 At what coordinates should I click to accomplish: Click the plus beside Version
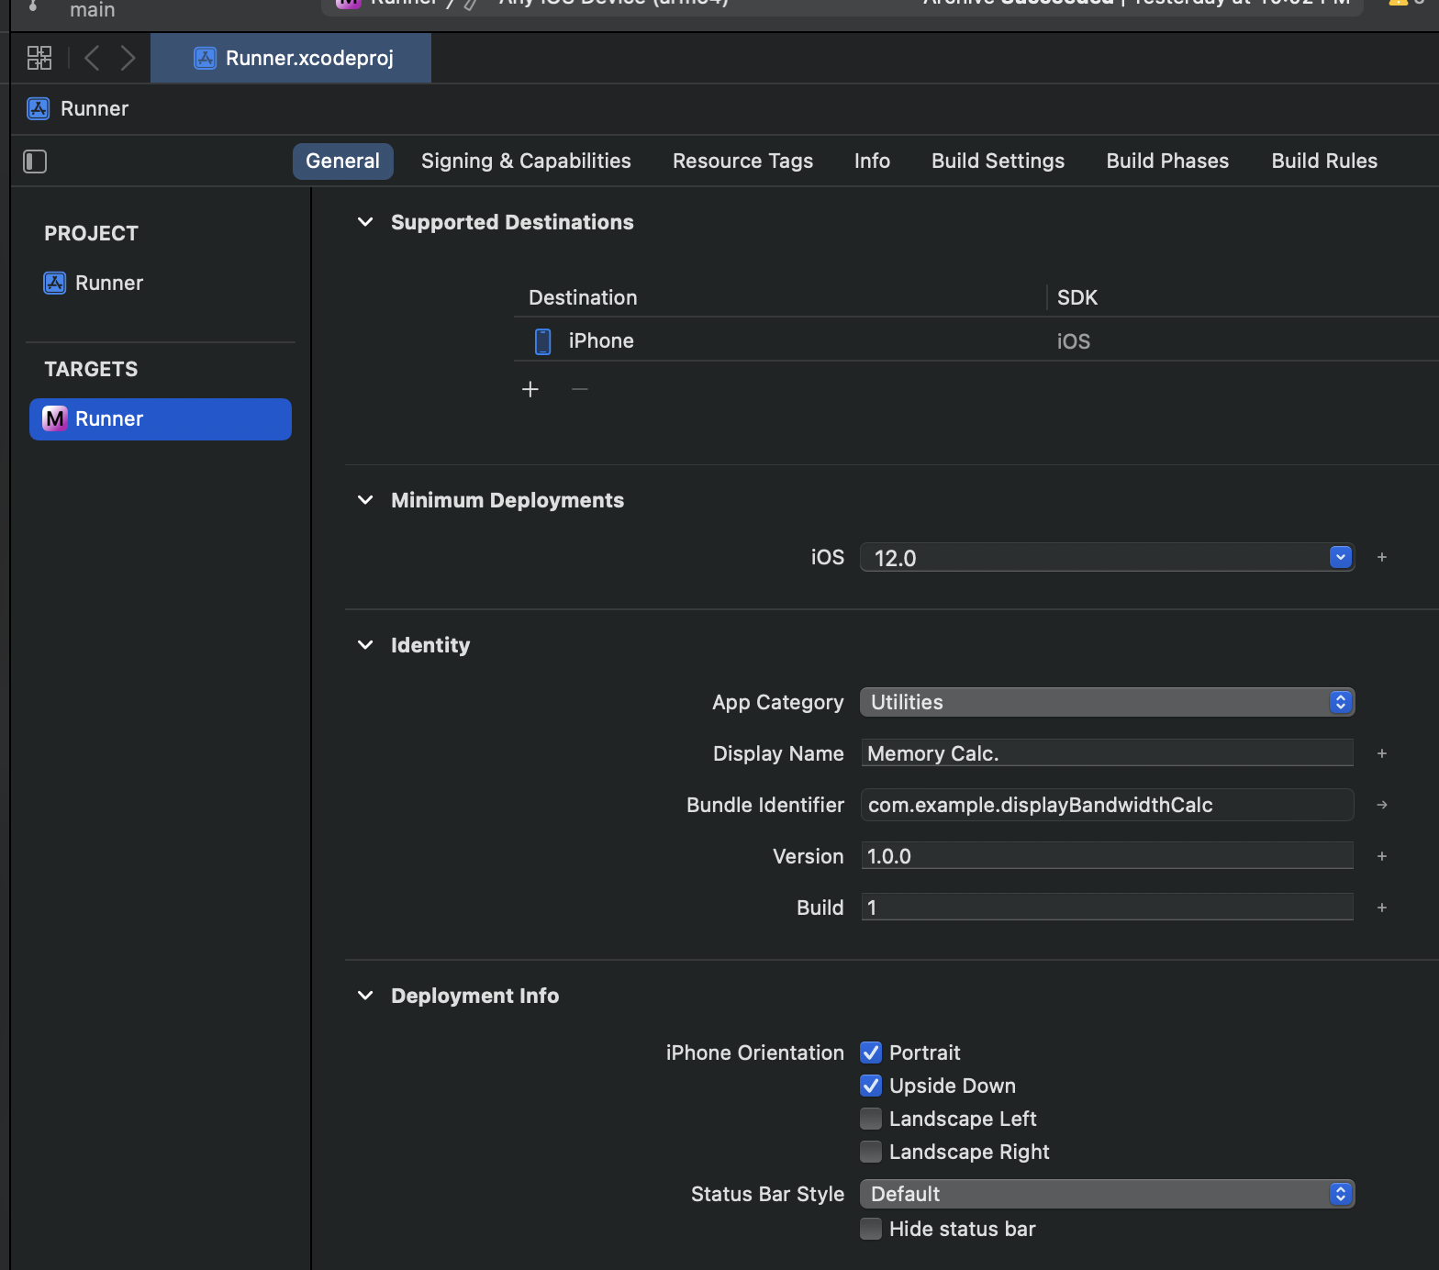[1382, 856]
